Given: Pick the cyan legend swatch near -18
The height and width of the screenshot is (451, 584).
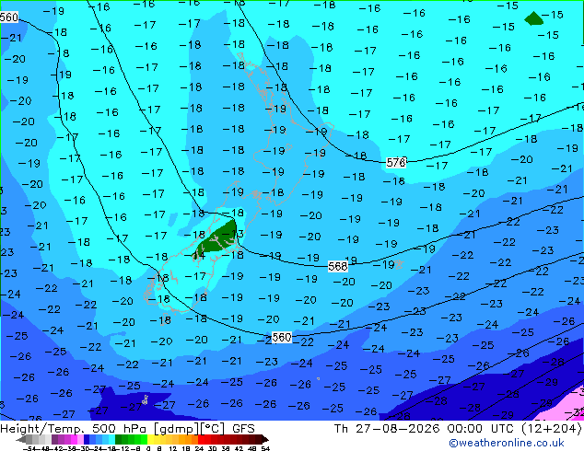Looking at the screenshot, I should 111,440.
